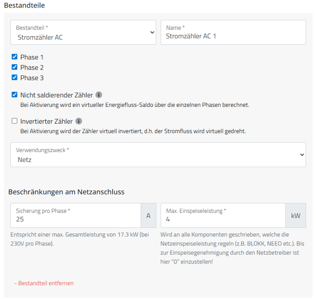Disable the Phase 3 checkbox
Image resolution: width=316 pixels, height=299 pixels.
pos(15,78)
